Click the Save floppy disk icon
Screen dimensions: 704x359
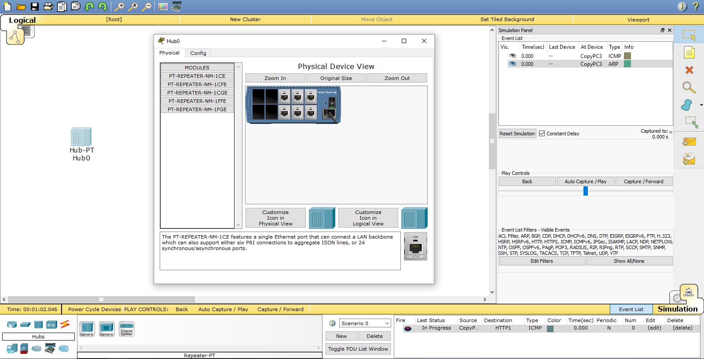point(34,7)
